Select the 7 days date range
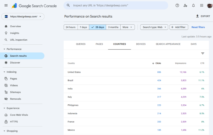Viewport: 213px width, 135px height. [83, 27]
